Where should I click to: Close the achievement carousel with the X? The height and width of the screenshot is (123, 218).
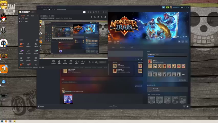click(x=142, y=59)
